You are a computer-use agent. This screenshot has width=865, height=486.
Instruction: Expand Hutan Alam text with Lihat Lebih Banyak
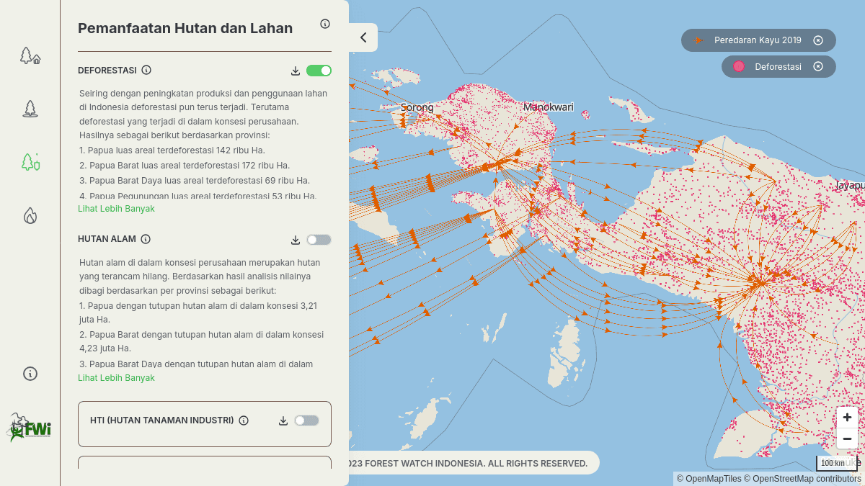pyautogui.click(x=116, y=378)
